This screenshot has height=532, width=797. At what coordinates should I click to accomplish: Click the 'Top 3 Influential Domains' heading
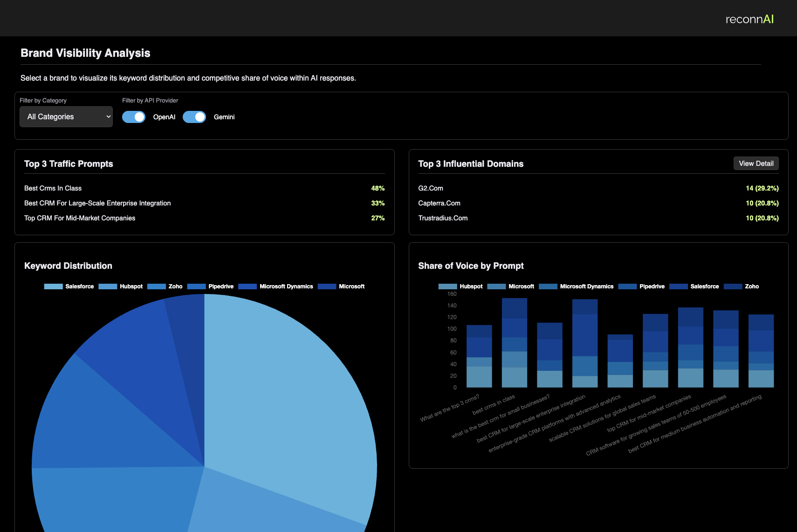(471, 164)
